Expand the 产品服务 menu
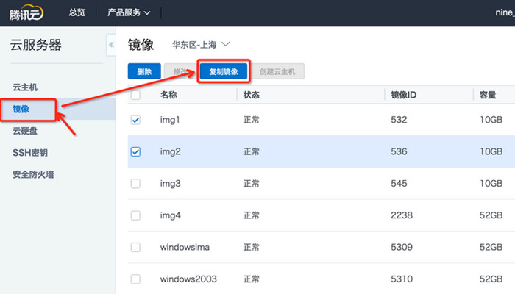Viewport: 515px width, 294px height. (129, 12)
